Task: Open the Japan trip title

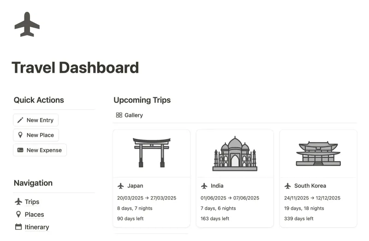Action: pos(135,186)
